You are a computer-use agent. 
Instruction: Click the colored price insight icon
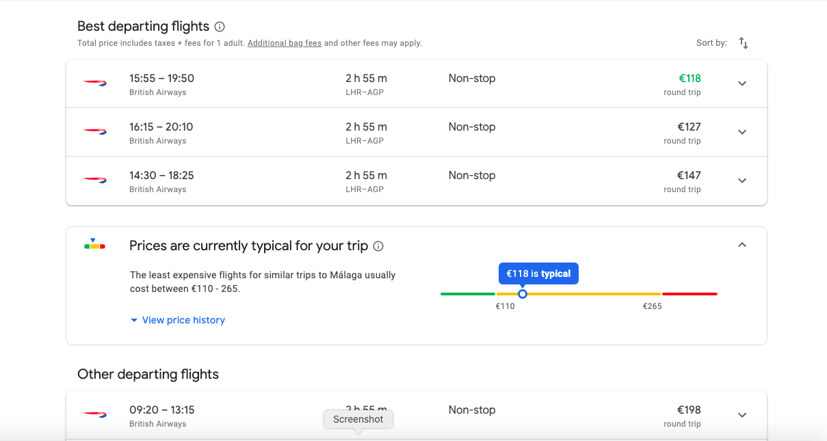(94, 244)
